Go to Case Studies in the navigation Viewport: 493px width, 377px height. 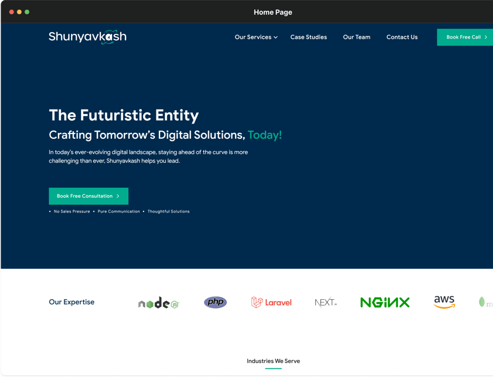pos(308,37)
